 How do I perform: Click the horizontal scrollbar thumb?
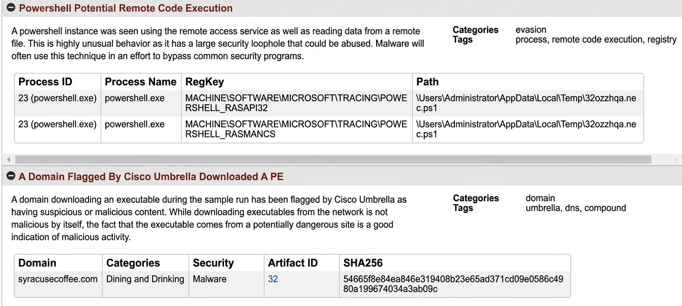(x=333, y=159)
